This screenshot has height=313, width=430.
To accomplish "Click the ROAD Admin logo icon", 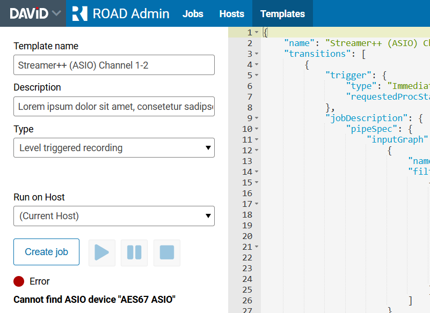I will [x=79, y=13].
